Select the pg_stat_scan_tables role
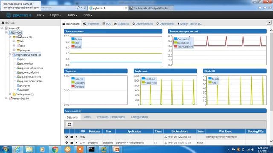This screenshot has height=153, width=273. tap(31, 81)
